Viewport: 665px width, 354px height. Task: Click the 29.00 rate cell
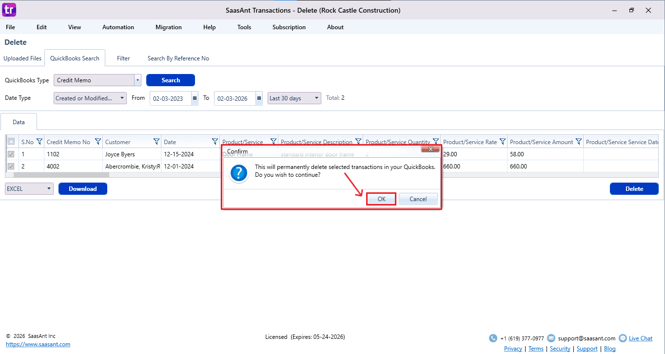point(474,154)
